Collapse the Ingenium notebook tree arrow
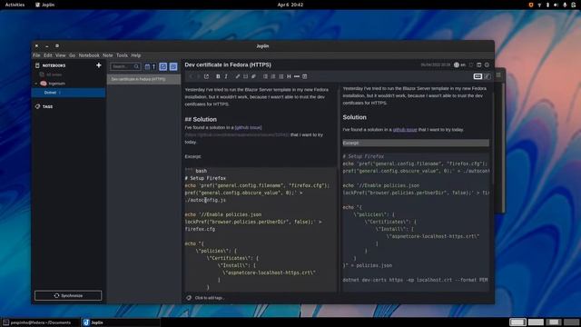 36,84
